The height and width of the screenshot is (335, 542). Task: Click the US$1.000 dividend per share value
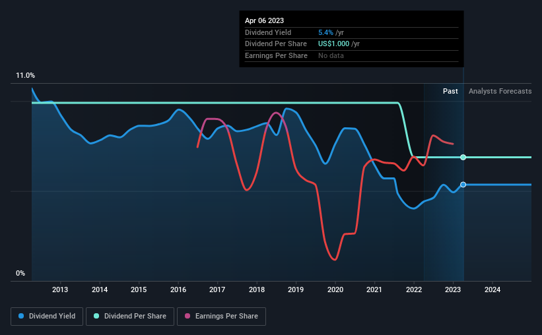tap(333, 44)
